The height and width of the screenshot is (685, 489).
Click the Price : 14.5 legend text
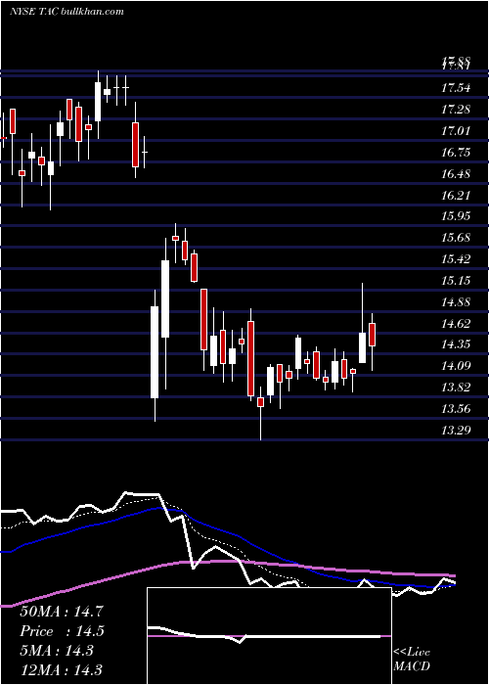tap(62, 631)
